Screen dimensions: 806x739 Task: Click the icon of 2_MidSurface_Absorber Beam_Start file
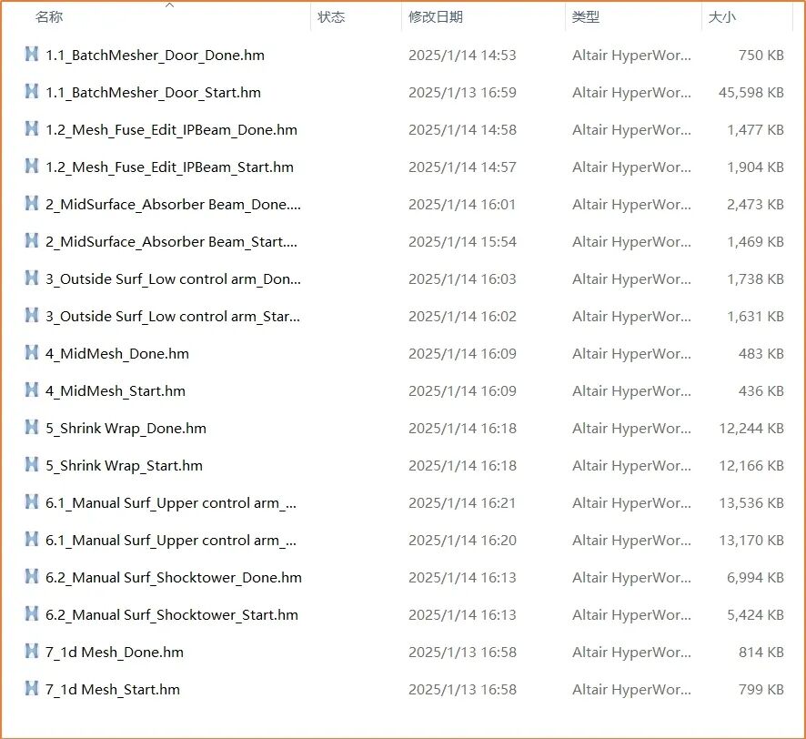point(32,240)
